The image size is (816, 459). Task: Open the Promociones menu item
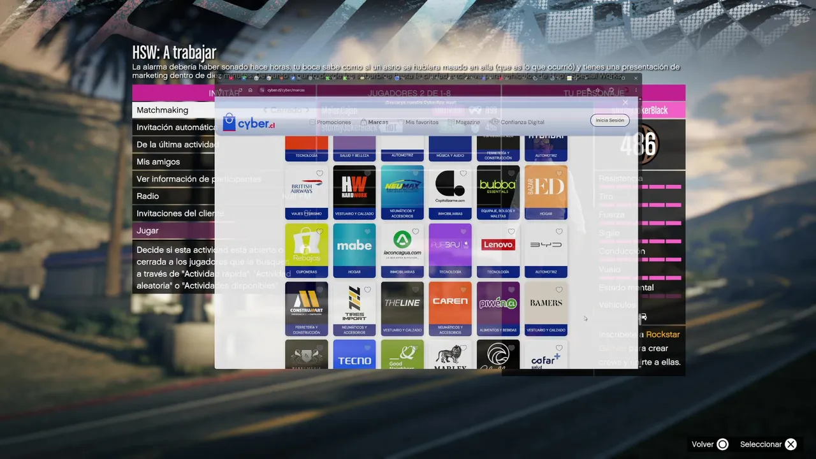tap(330, 122)
